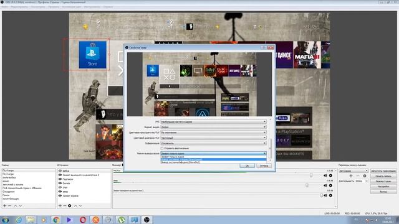Click the Режим студии button
Viewport: 399px width, 224px height.
383,181
